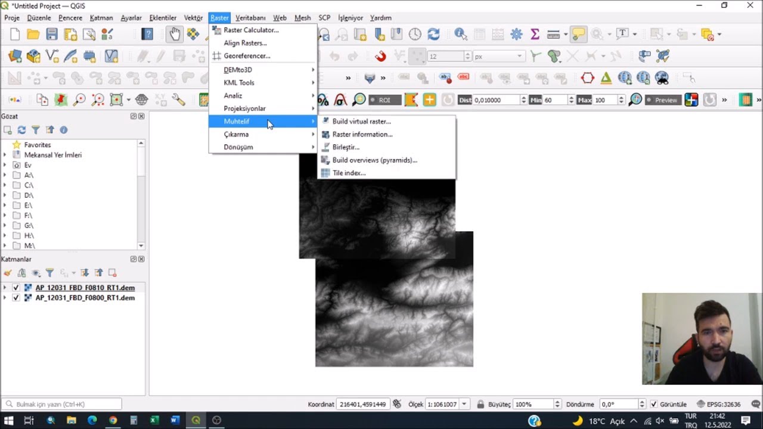Expand the C:\ drive node
Image resolution: width=763 pixels, height=429 pixels.
point(5,185)
